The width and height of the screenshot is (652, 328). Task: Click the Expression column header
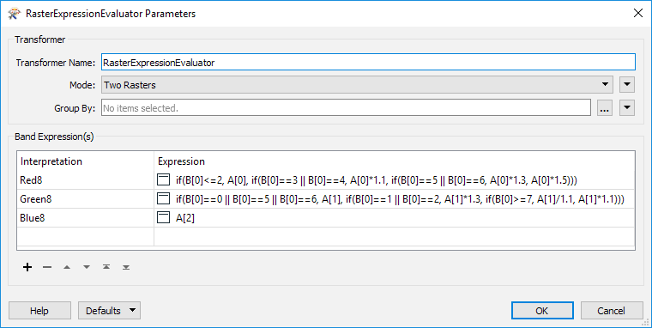(394, 161)
